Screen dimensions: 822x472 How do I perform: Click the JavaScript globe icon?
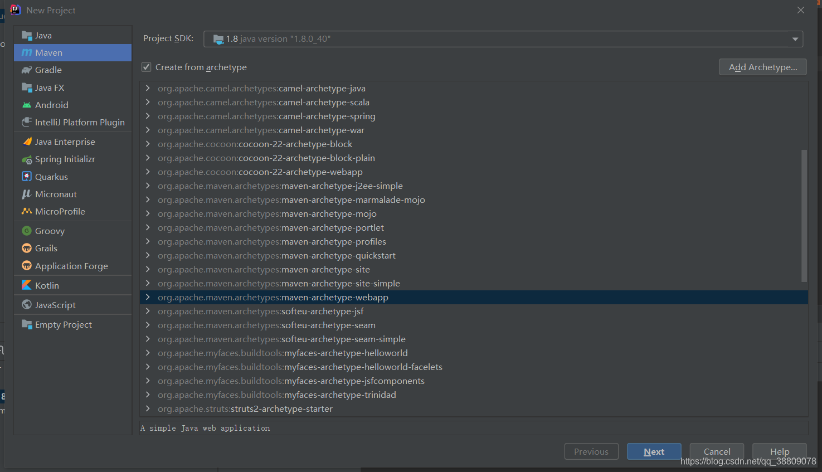pyautogui.click(x=26, y=305)
